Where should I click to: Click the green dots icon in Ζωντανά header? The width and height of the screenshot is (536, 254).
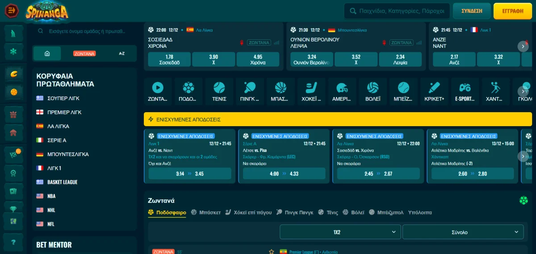tap(523, 200)
